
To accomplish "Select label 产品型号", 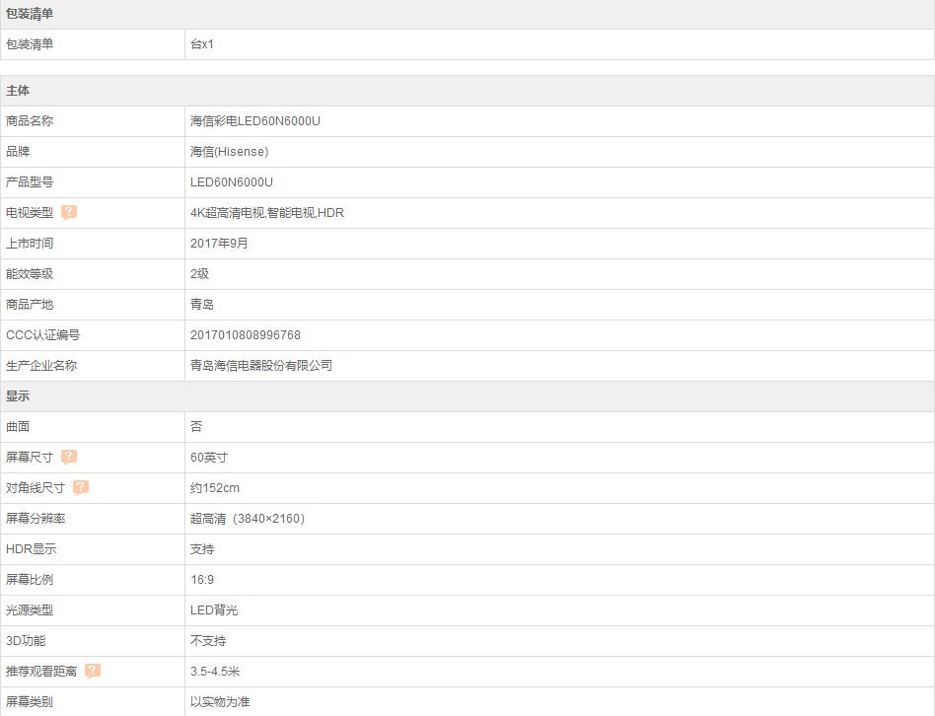I will point(30,181).
